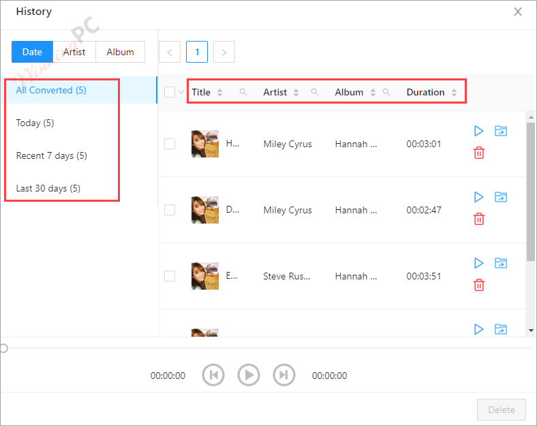Go to previous page of history

point(170,52)
